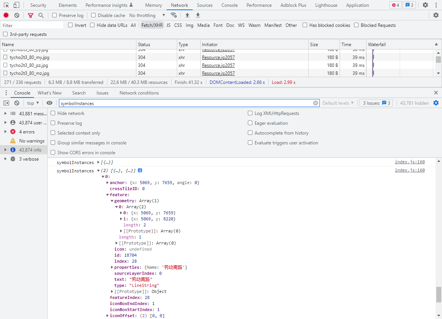Check Has blocked cookies
Viewport: 442px width, 319px height.
point(305,25)
